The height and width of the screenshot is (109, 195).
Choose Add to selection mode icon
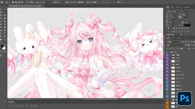[x=16, y=2]
